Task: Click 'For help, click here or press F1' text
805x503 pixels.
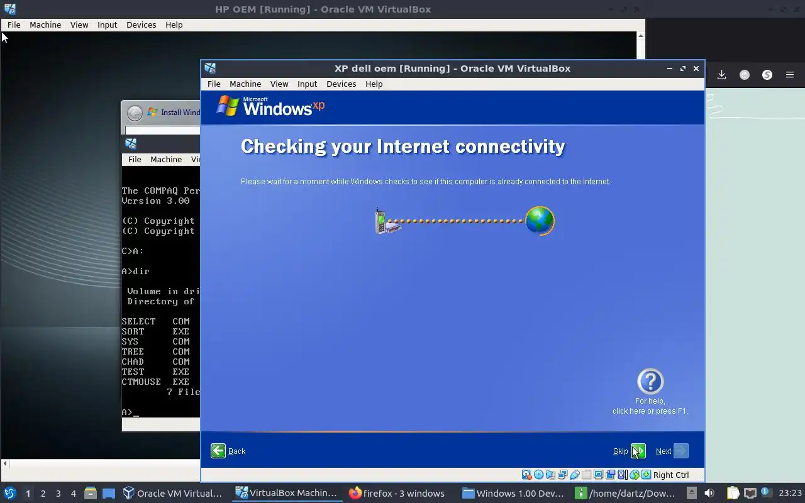Action: point(650,406)
